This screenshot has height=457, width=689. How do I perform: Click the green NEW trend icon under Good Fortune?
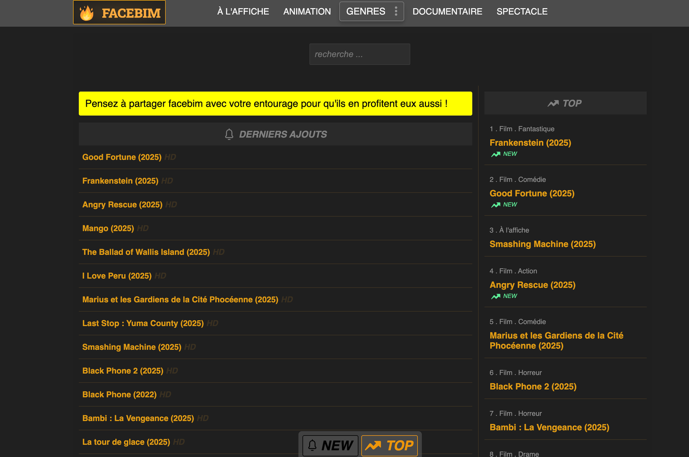496,205
